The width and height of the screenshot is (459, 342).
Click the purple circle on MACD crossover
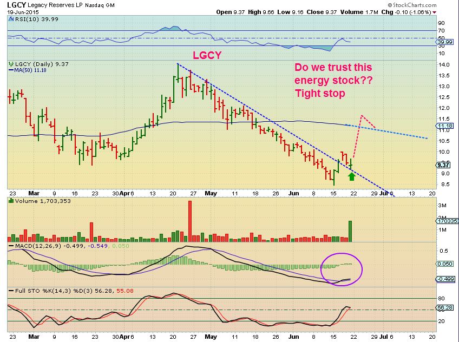(x=342, y=269)
